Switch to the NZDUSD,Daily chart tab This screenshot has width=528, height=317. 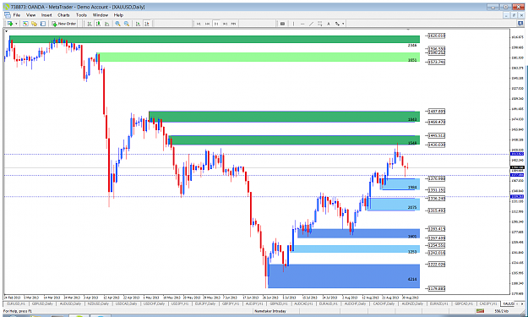[x=99, y=303]
